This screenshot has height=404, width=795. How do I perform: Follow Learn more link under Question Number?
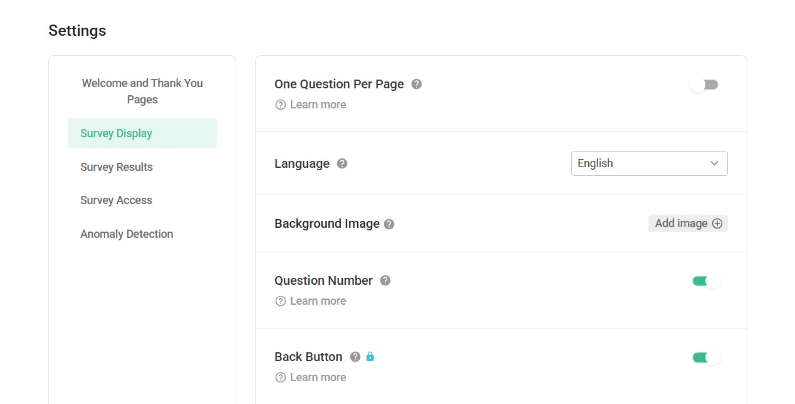(317, 301)
